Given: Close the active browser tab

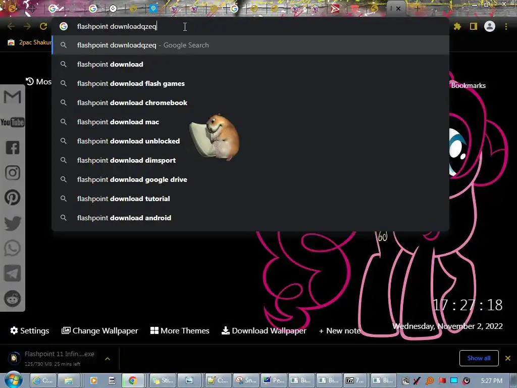Looking at the screenshot, I should 398,9.
